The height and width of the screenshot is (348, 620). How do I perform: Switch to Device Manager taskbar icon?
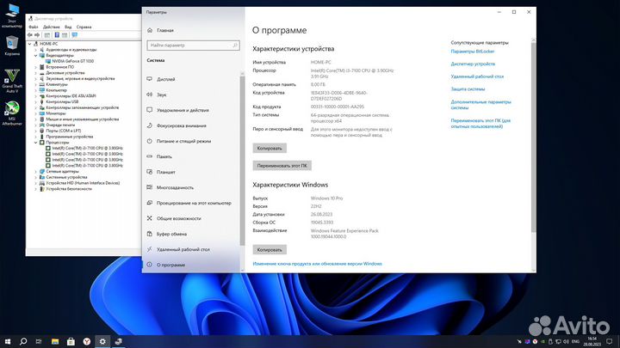(118, 341)
